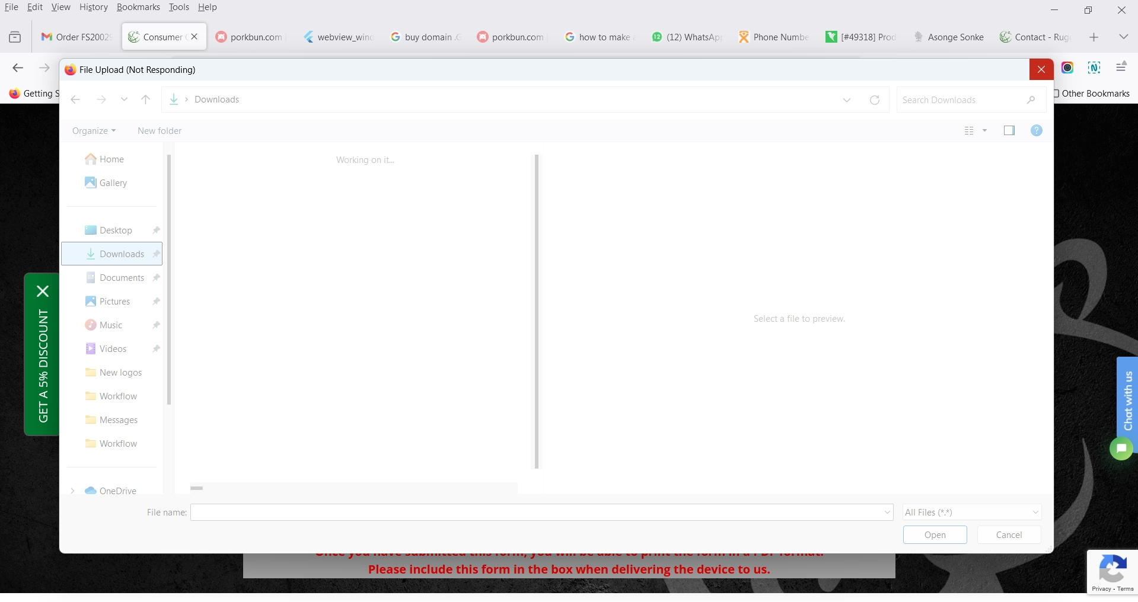Open Firefox View icon

(15, 37)
